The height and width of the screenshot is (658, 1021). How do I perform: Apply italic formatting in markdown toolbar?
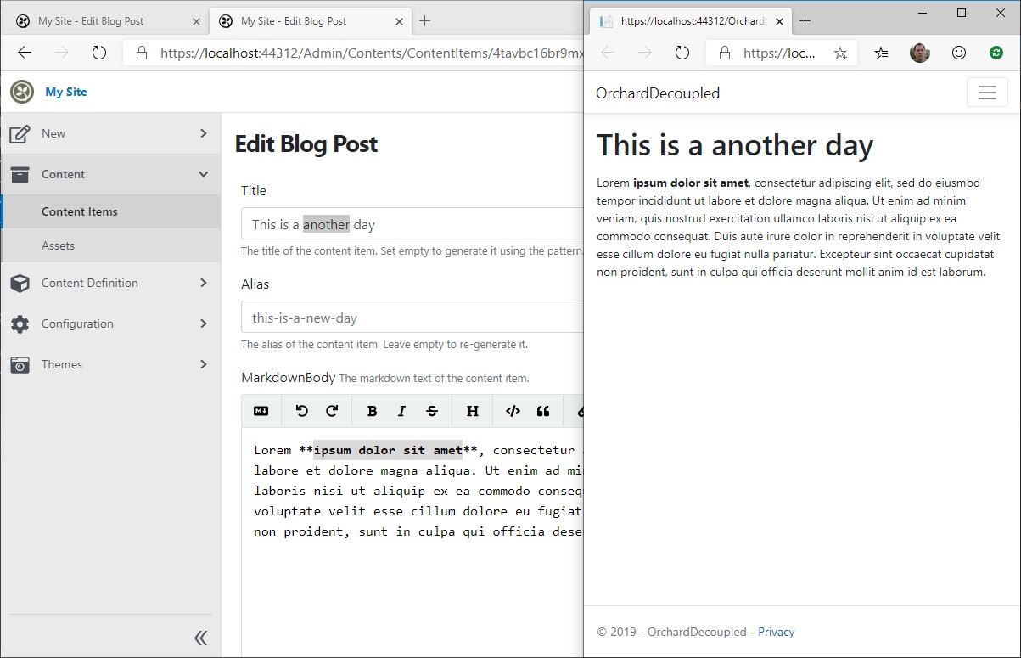click(401, 411)
